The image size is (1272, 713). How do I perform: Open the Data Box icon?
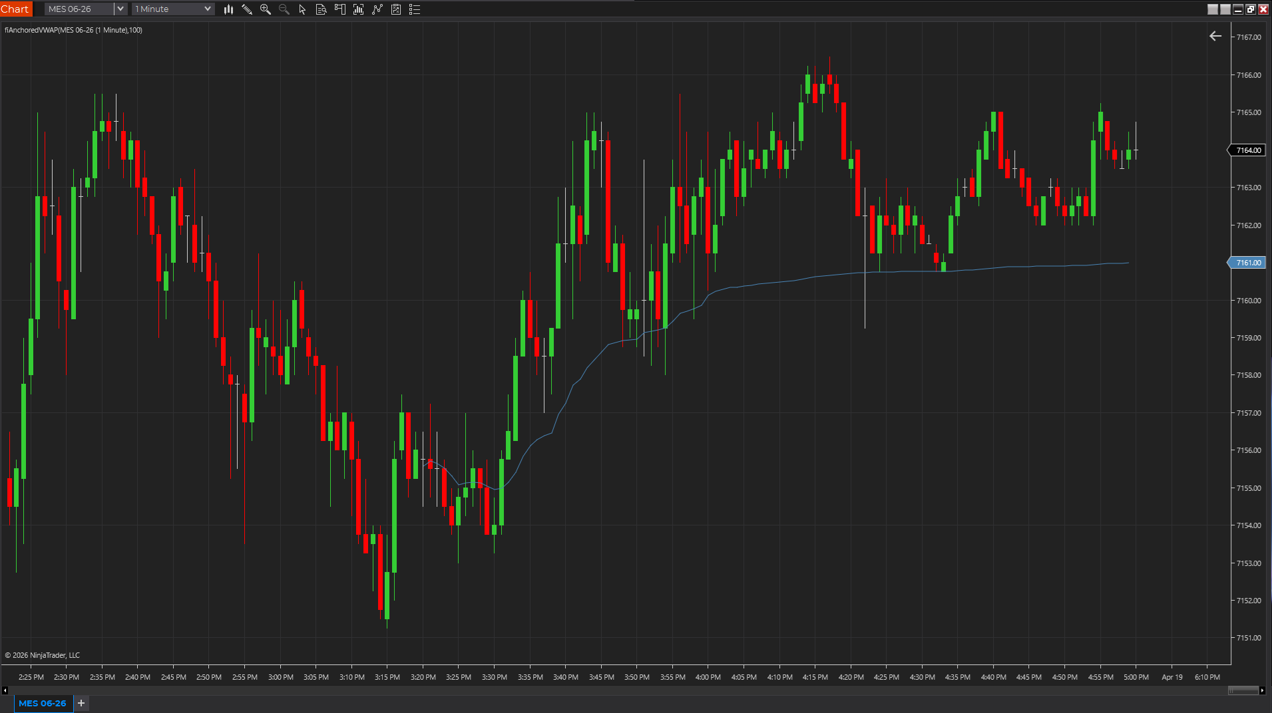321,9
